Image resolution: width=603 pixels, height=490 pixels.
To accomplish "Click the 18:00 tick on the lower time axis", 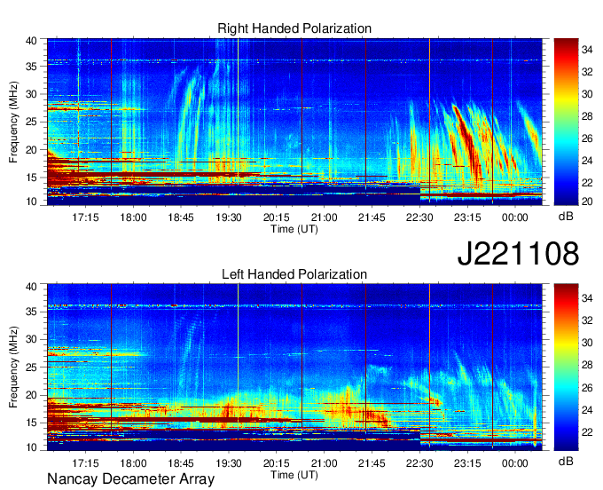I will 133,462.
